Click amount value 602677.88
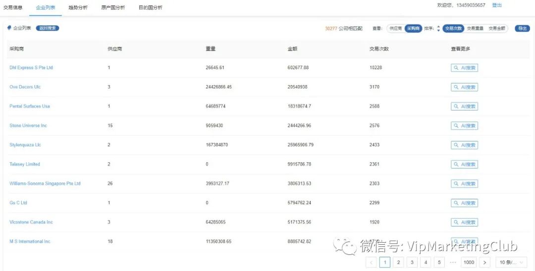The image size is (535, 271). (298, 68)
